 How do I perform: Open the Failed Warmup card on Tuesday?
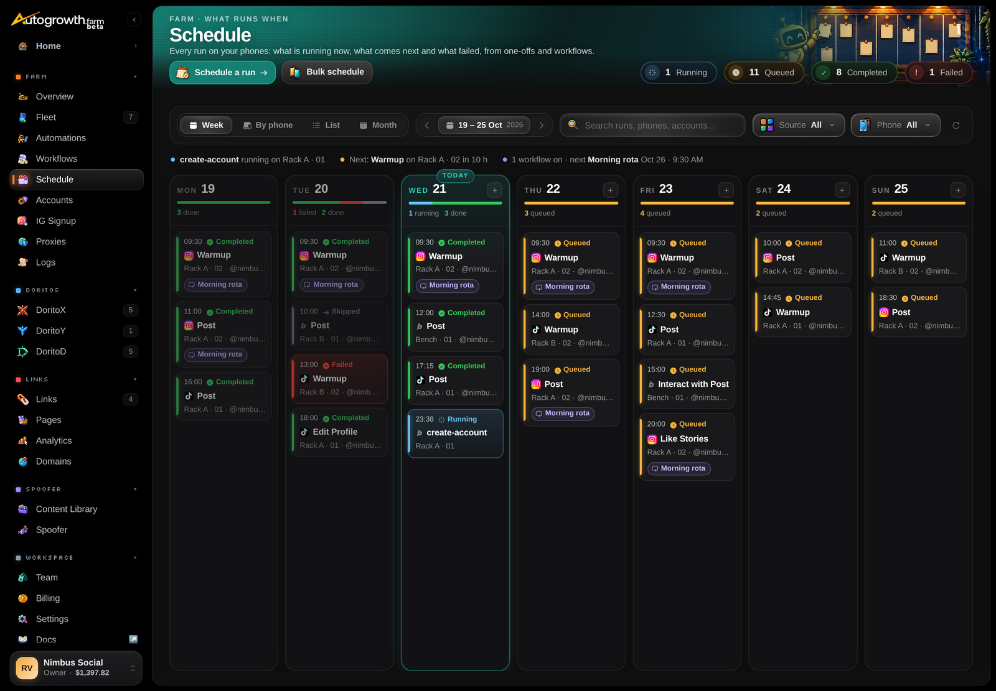[340, 379]
